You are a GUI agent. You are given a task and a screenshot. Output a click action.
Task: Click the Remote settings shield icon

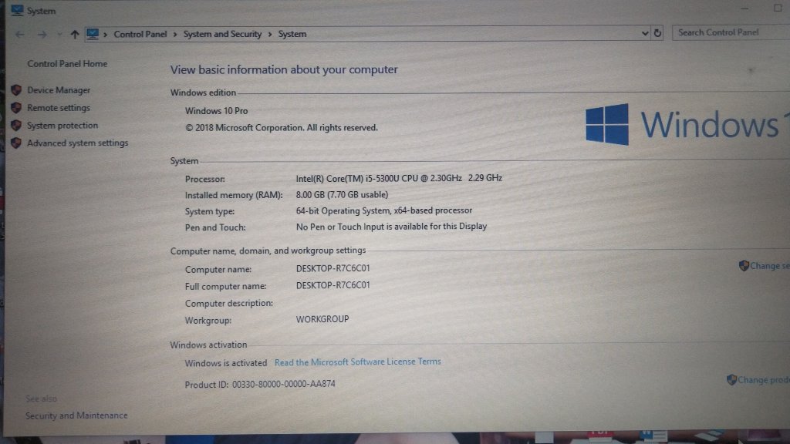(16, 108)
